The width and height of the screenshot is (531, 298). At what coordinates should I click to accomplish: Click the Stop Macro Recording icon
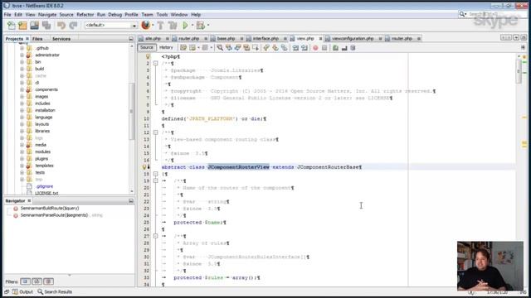[x=324, y=48]
